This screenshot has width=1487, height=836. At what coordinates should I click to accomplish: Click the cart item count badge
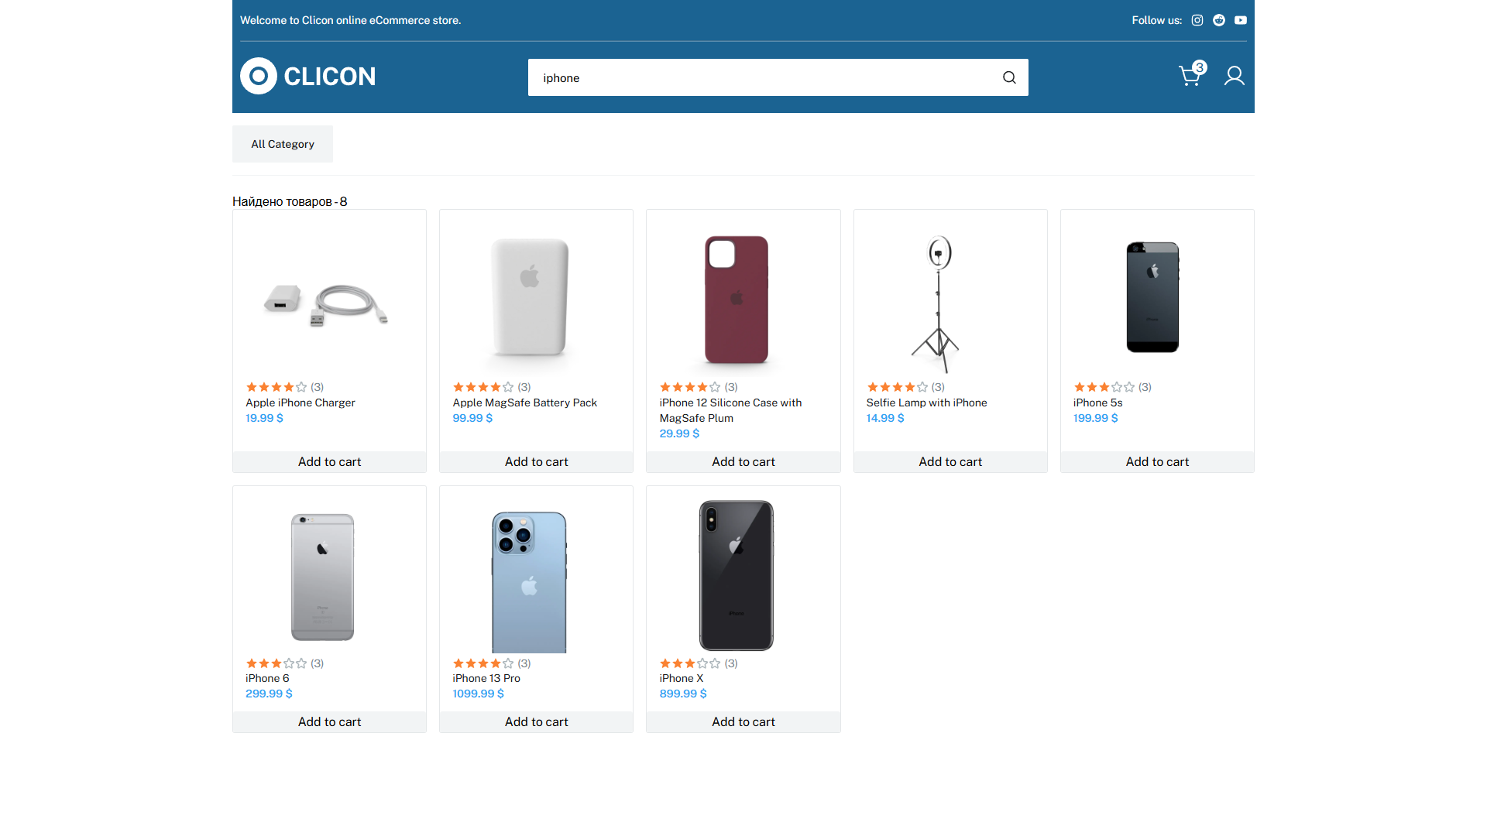pyautogui.click(x=1200, y=67)
